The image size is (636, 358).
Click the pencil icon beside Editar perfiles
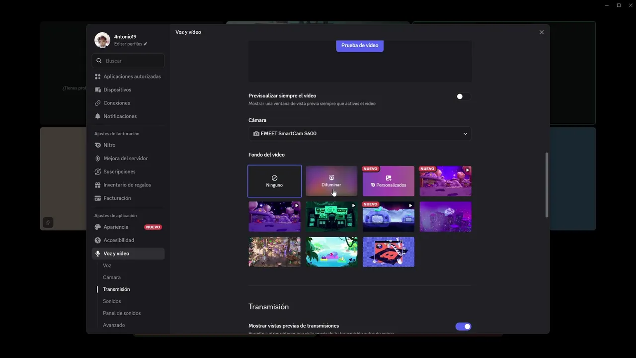(146, 44)
